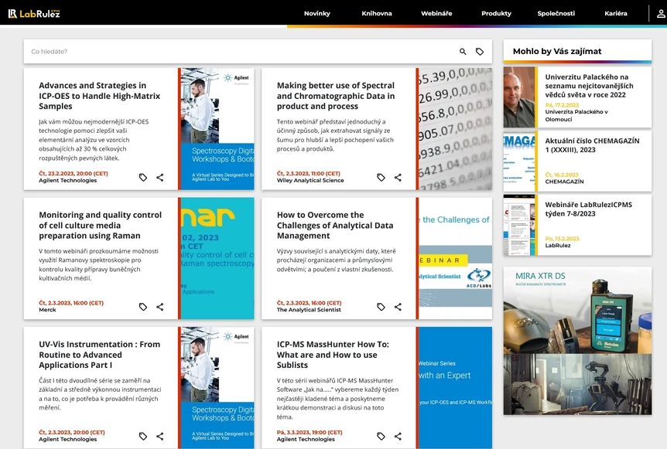Click the blue 'with an Expert' image

(455, 388)
